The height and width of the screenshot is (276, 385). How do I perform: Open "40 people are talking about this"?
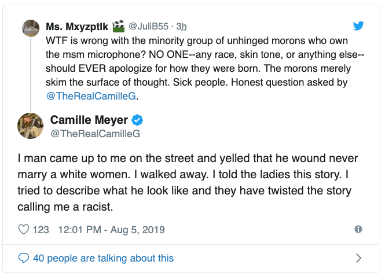(x=103, y=258)
